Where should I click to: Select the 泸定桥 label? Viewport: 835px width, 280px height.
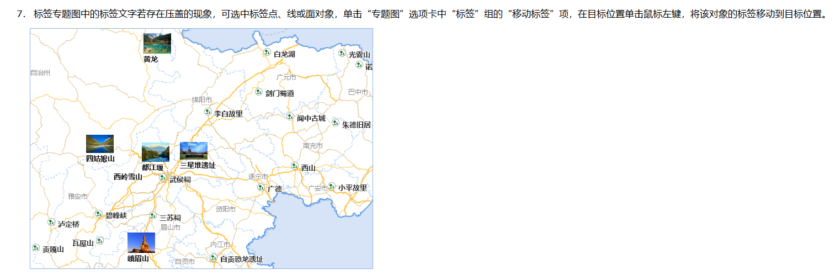(69, 224)
